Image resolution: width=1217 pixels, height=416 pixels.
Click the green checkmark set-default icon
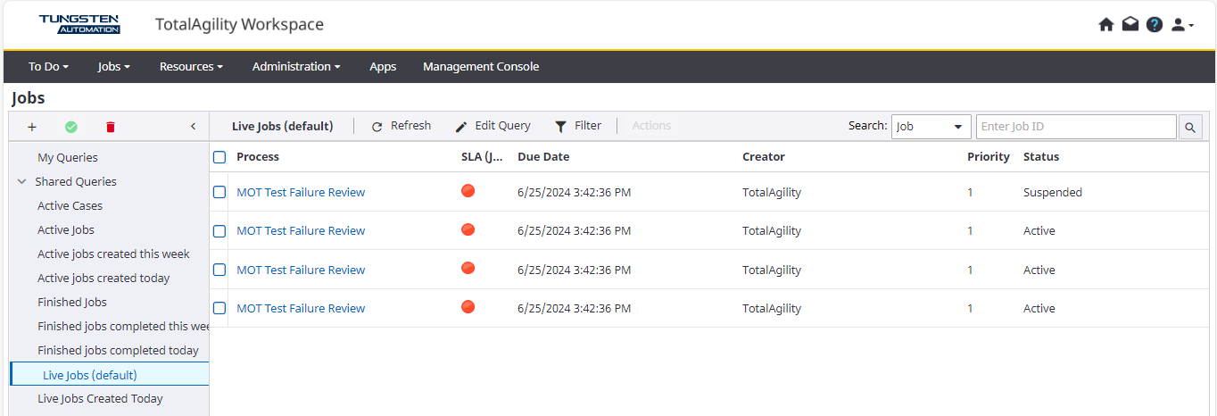[x=71, y=127]
